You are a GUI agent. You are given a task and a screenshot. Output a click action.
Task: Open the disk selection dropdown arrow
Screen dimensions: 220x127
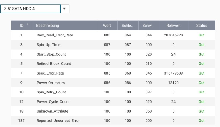tap(65, 9)
